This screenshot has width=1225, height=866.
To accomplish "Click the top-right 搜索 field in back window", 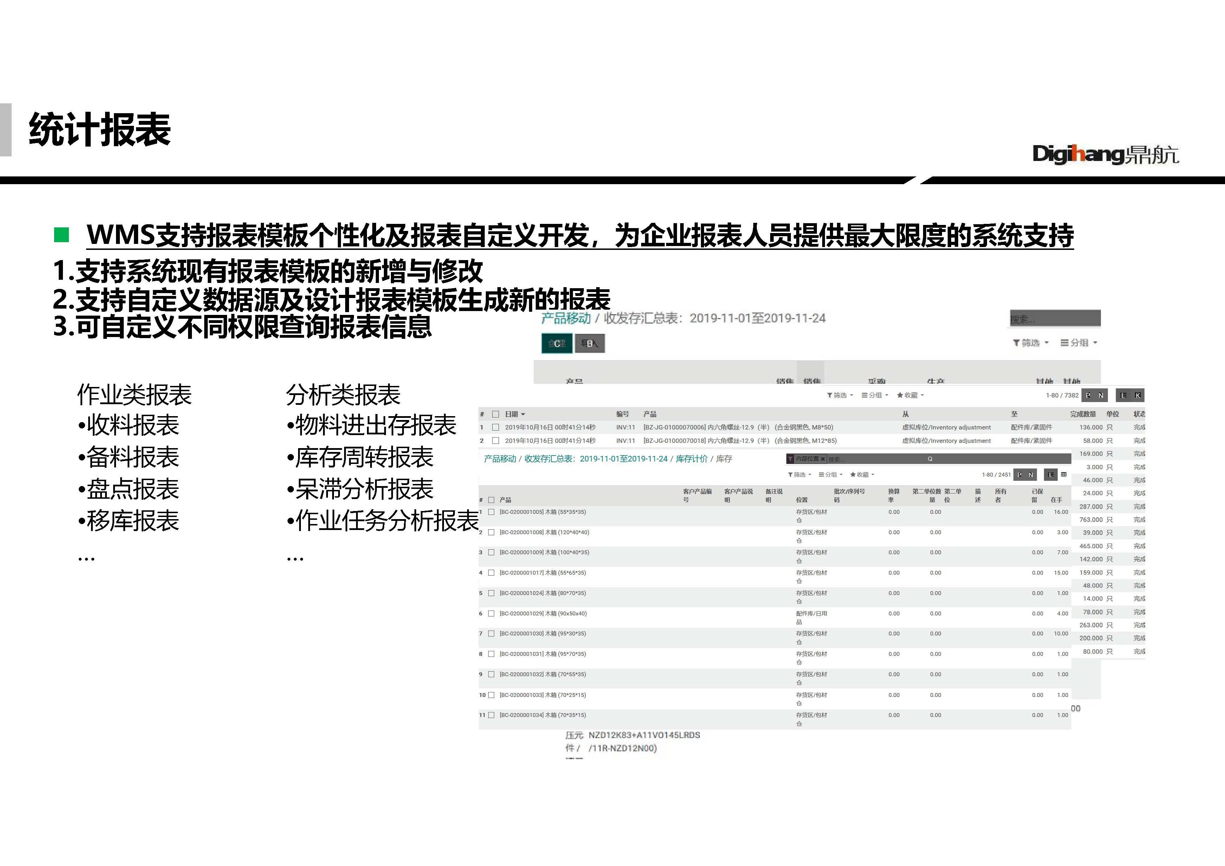I will click(x=1055, y=318).
